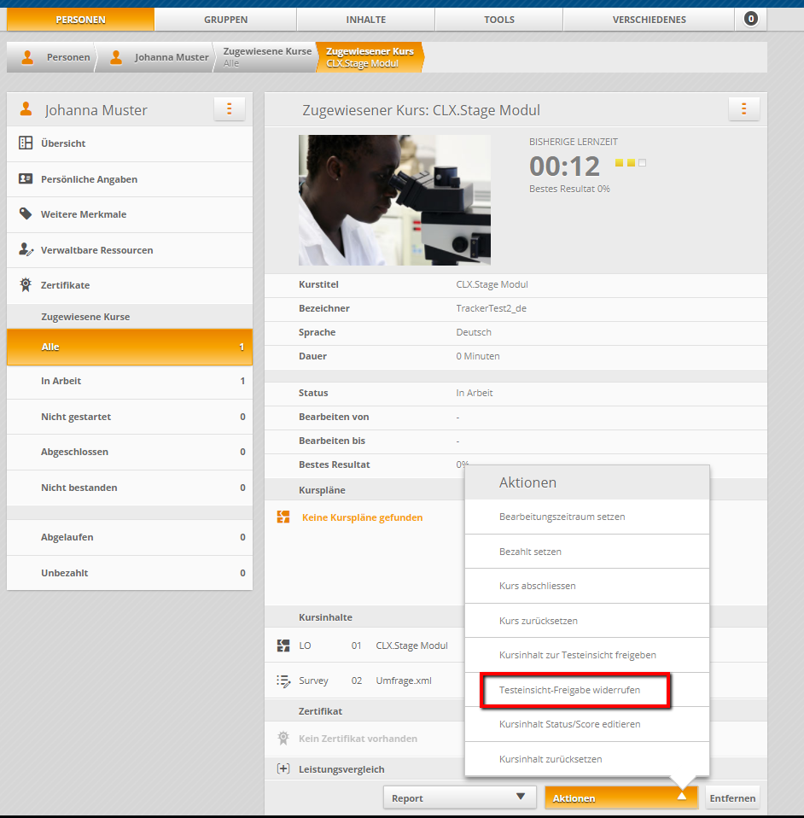Click the Entfernen button
Image resolution: width=804 pixels, height=818 pixels.
(732, 798)
